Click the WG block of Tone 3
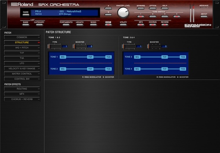220x153 pixels. pos(137,57)
